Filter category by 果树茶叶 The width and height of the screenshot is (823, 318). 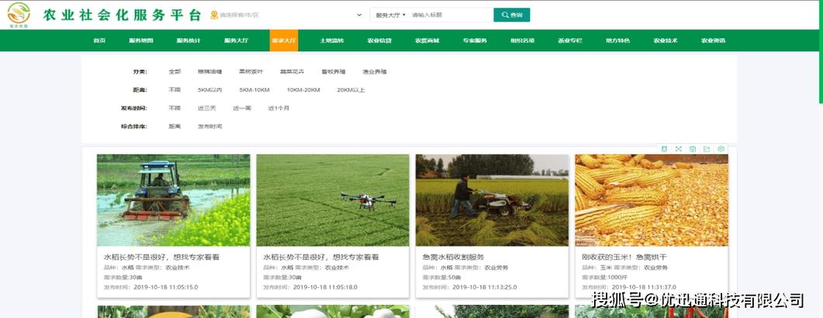pyautogui.click(x=251, y=72)
